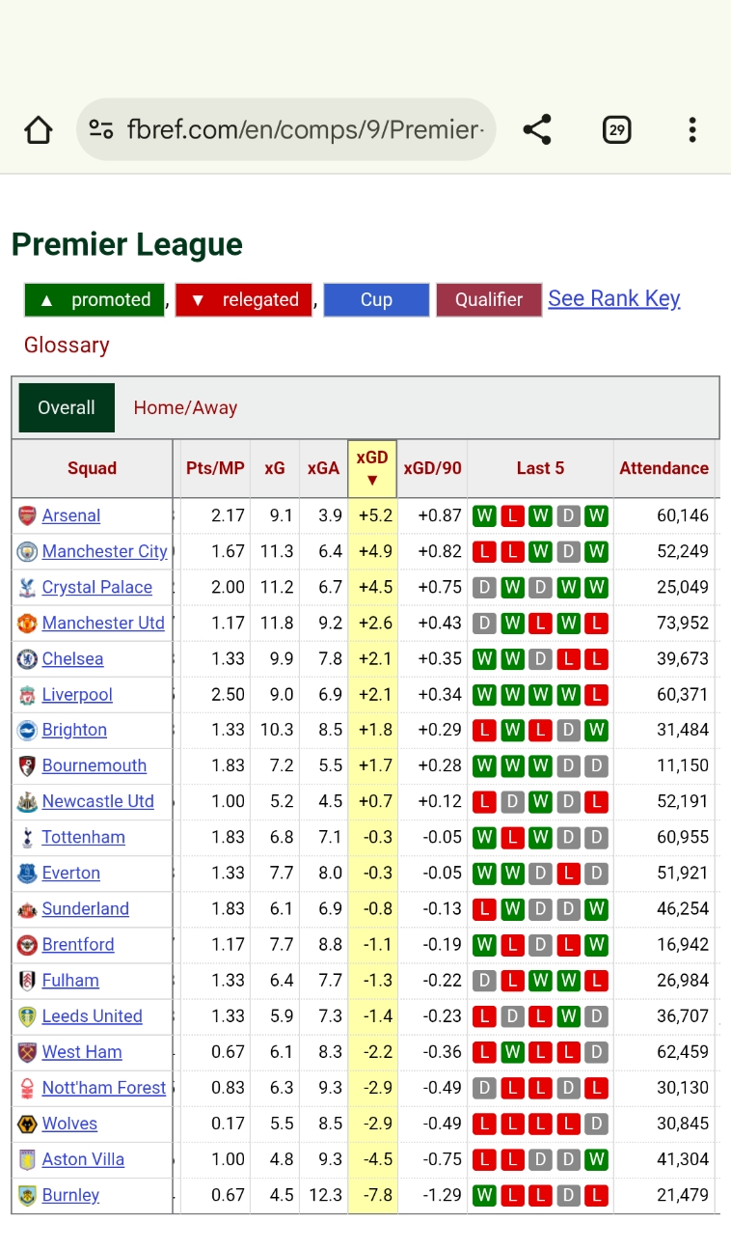Click the Manchester City club crest
The image size is (731, 1250).
(27, 551)
